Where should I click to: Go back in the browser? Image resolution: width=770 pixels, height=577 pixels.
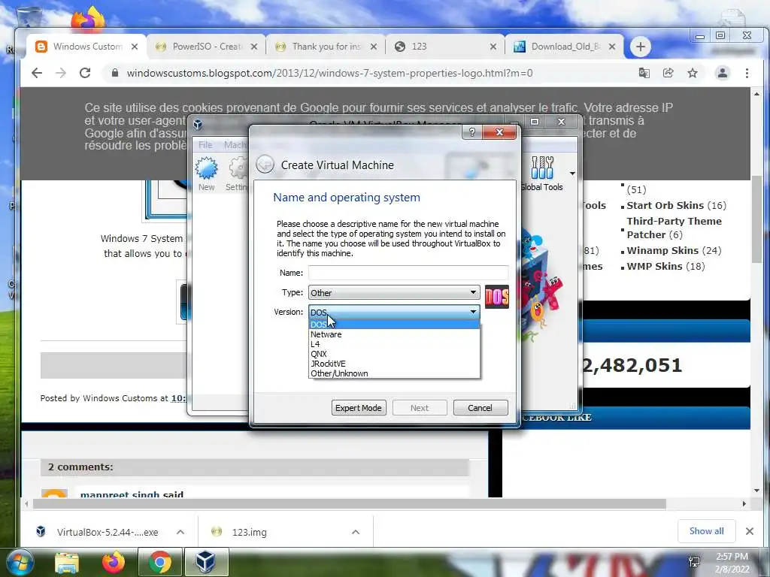click(37, 73)
